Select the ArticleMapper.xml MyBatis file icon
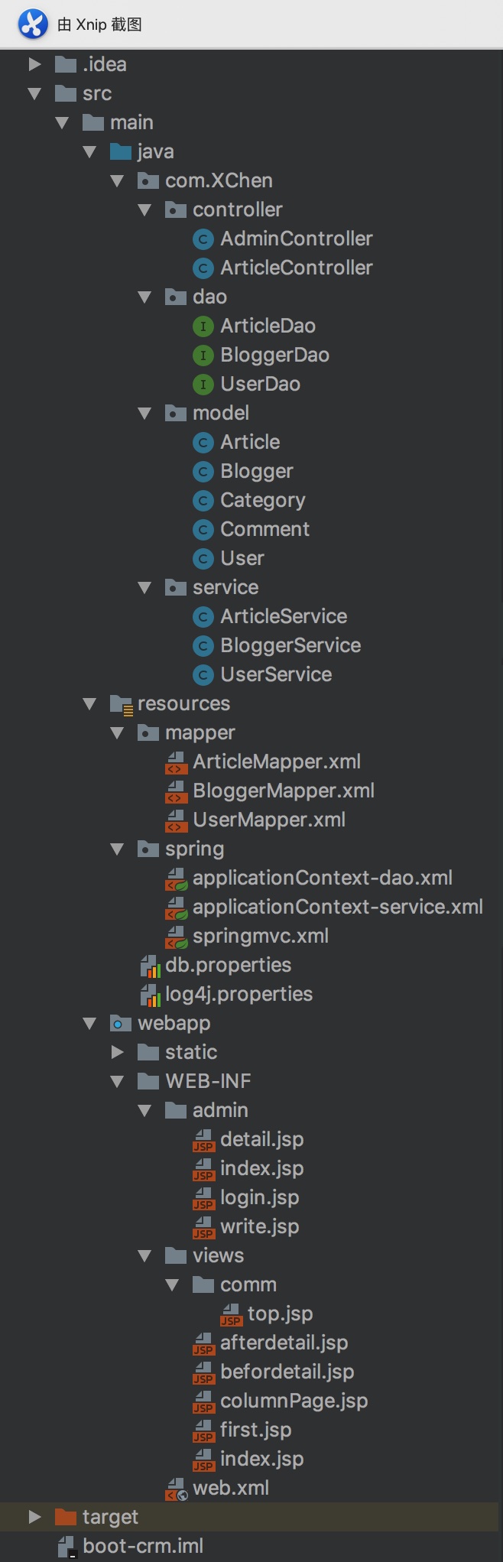503x1562 pixels. pos(175,762)
